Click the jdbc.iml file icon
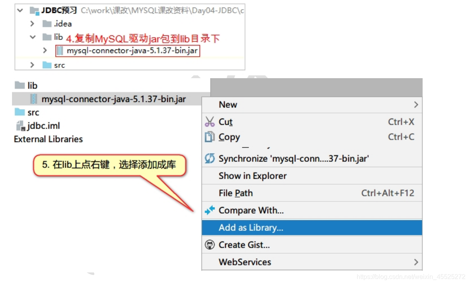The height and width of the screenshot is (284, 469). (21, 126)
